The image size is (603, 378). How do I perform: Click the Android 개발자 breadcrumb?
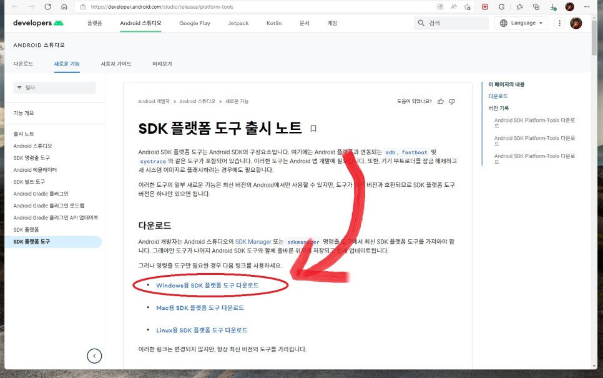click(154, 101)
